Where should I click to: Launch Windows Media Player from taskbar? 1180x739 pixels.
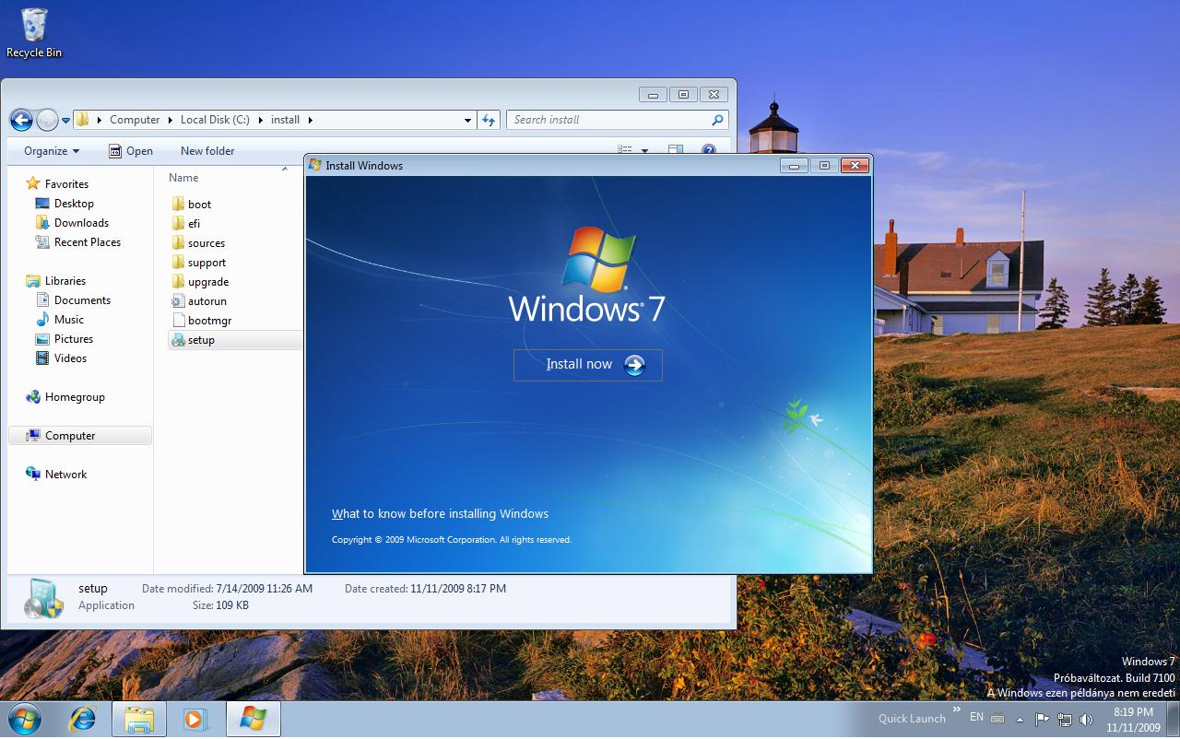click(x=195, y=719)
